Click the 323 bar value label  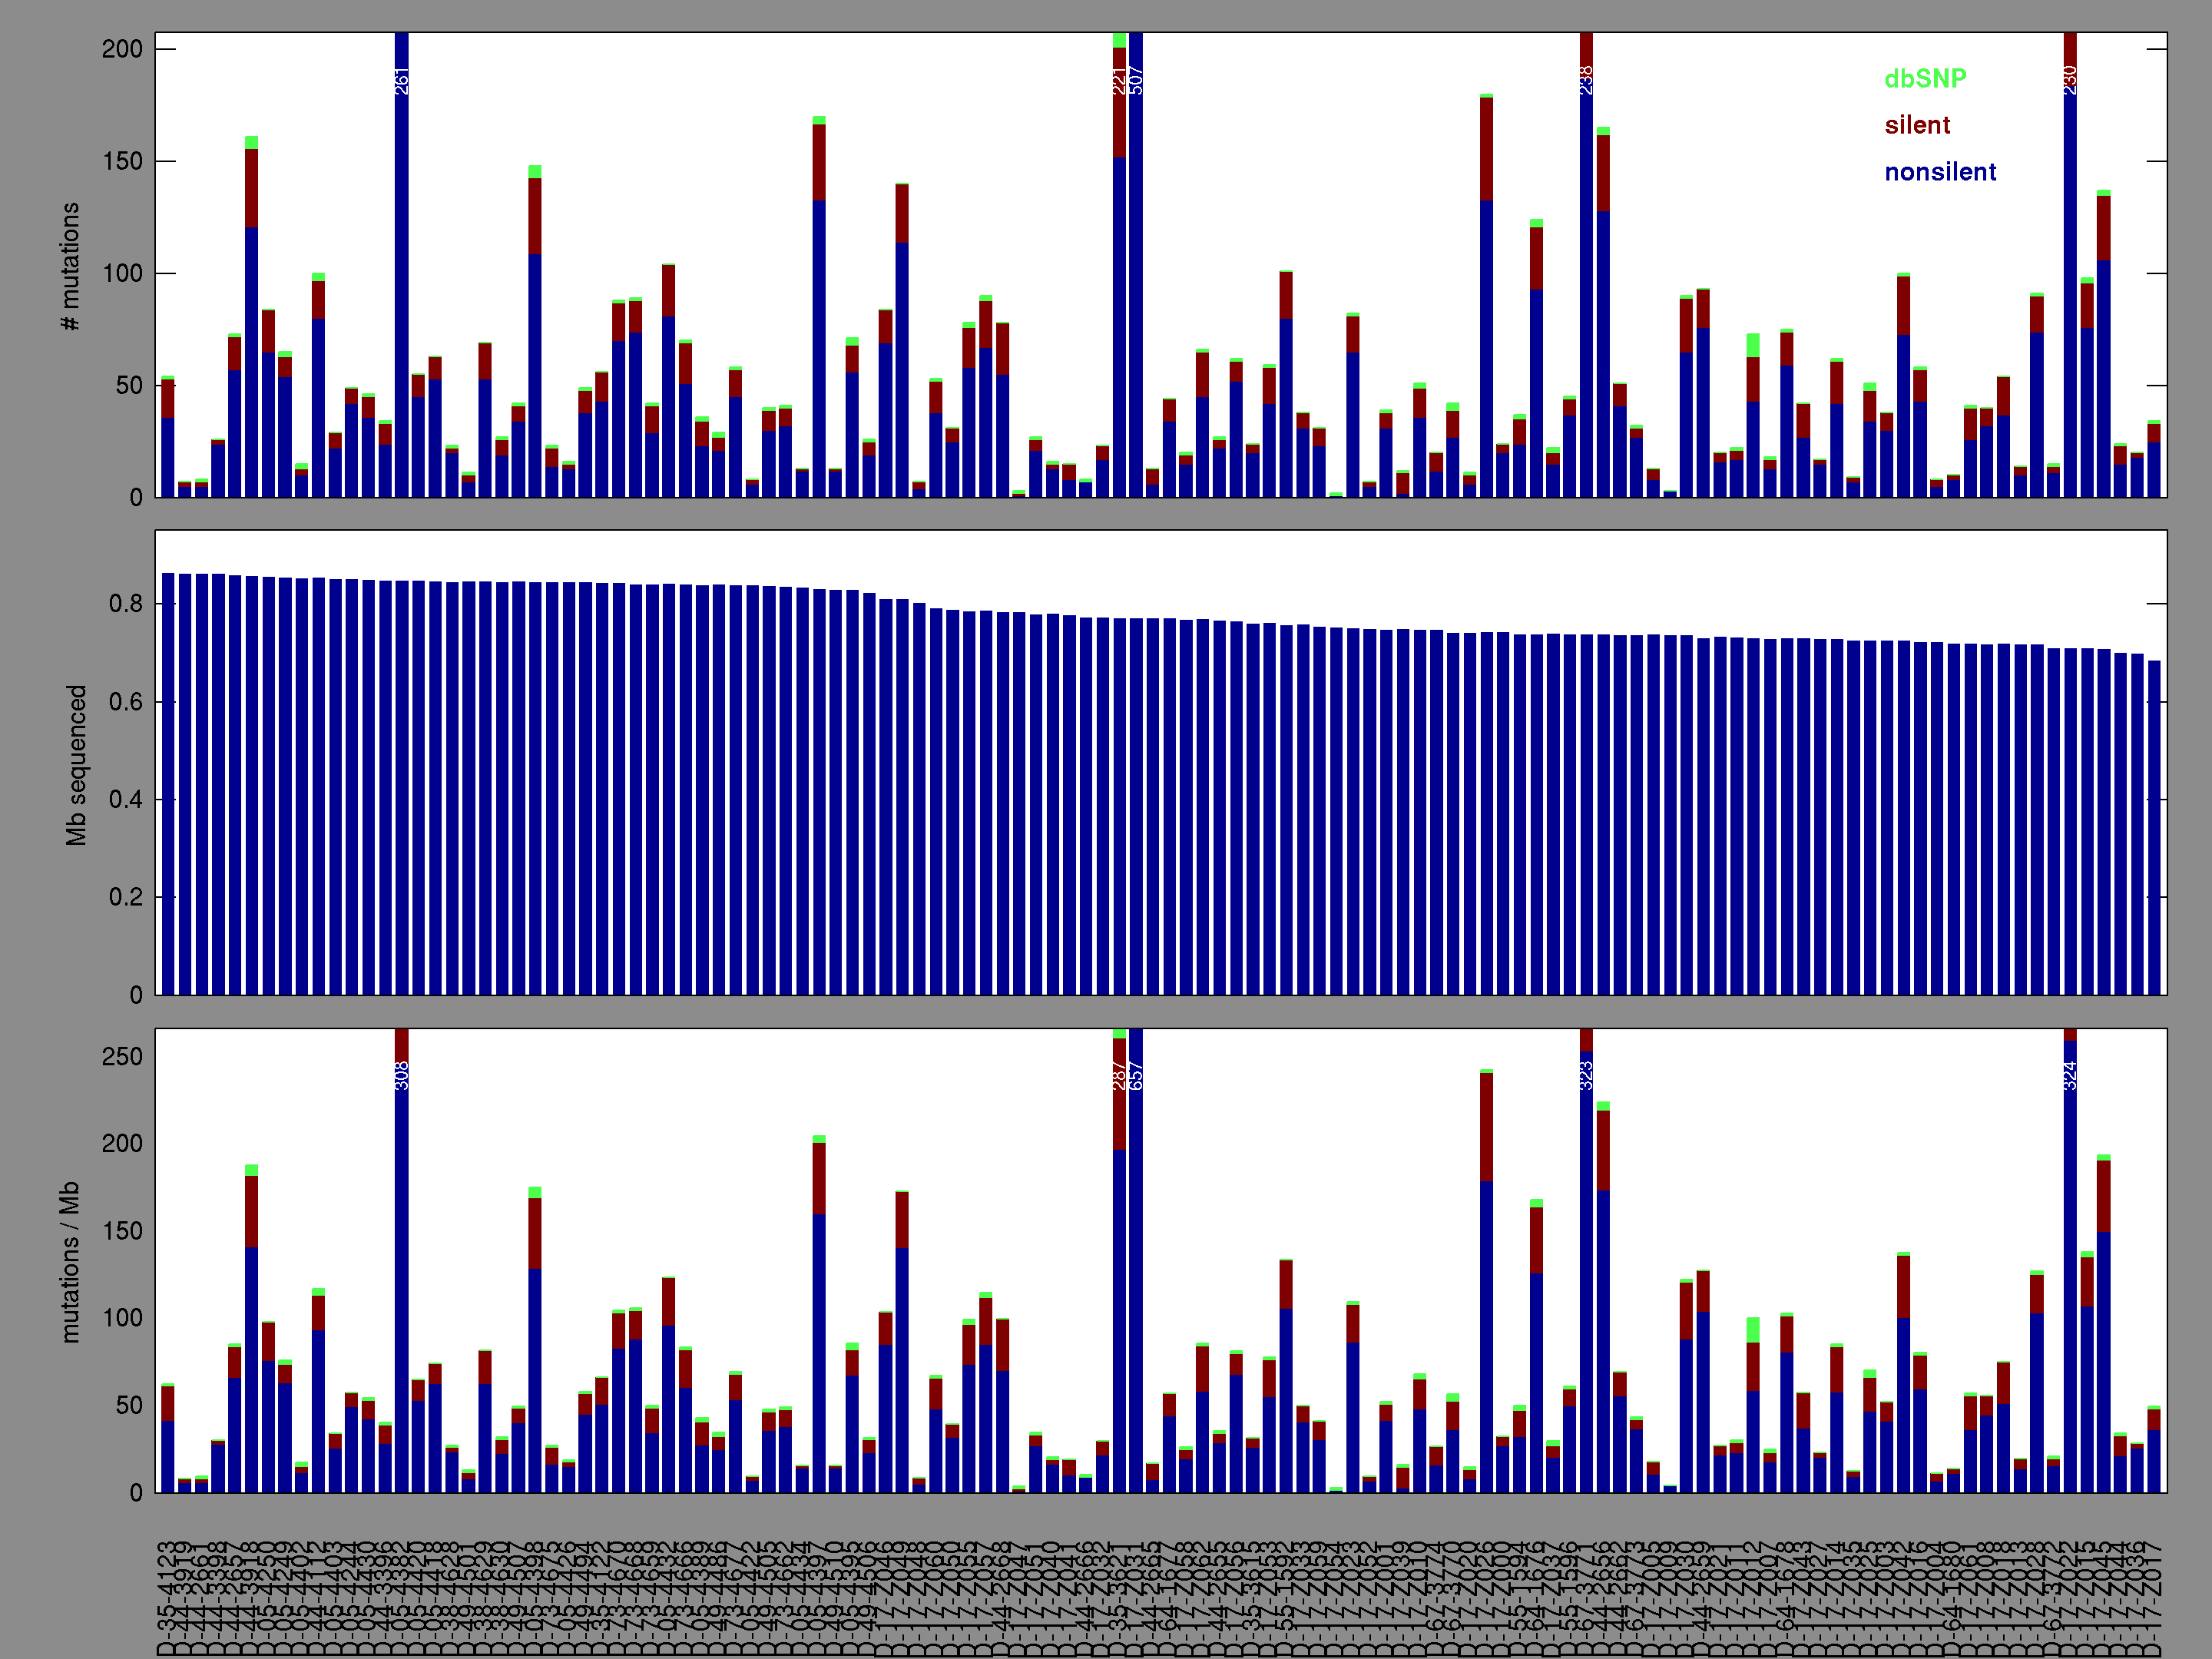[1586, 1076]
